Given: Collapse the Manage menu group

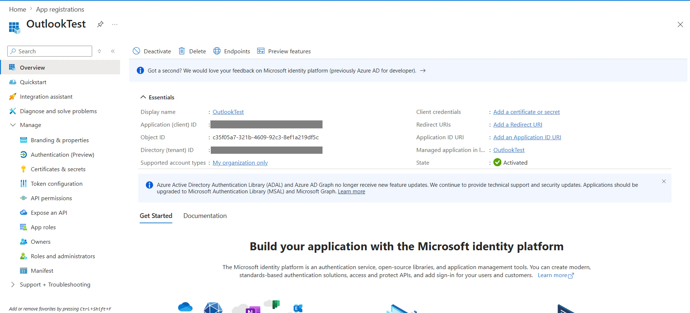Looking at the screenshot, I should coord(13,125).
